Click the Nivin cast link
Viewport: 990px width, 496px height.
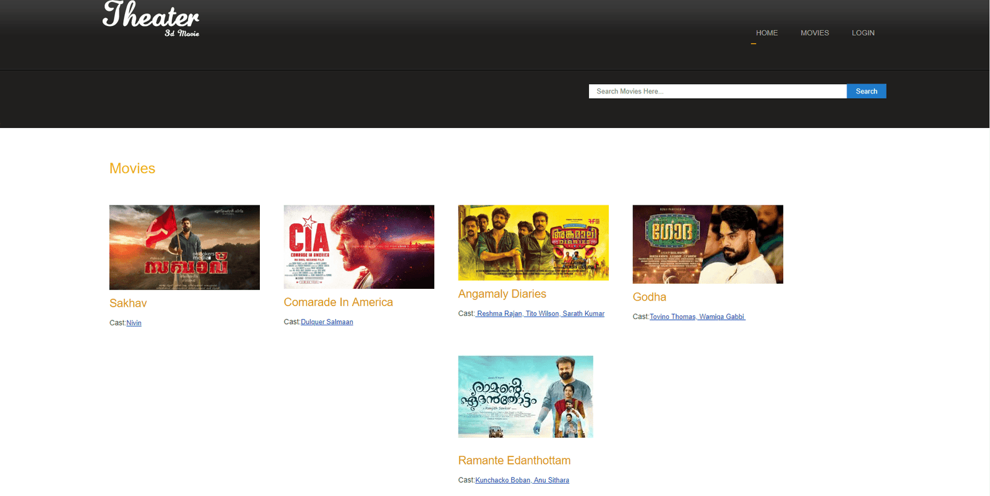[x=134, y=323]
